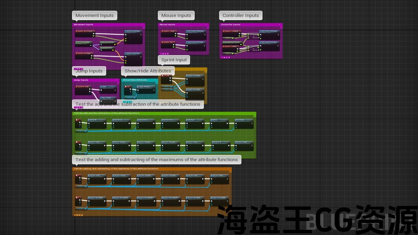Select the last Remove Max node in orange group
The image size is (418, 235).
(219, 201)
